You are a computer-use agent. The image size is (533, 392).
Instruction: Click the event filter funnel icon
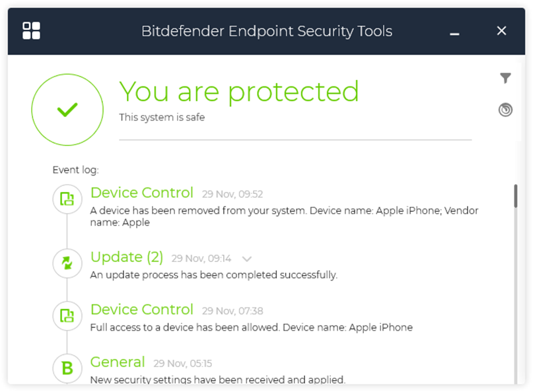[505, 79]
